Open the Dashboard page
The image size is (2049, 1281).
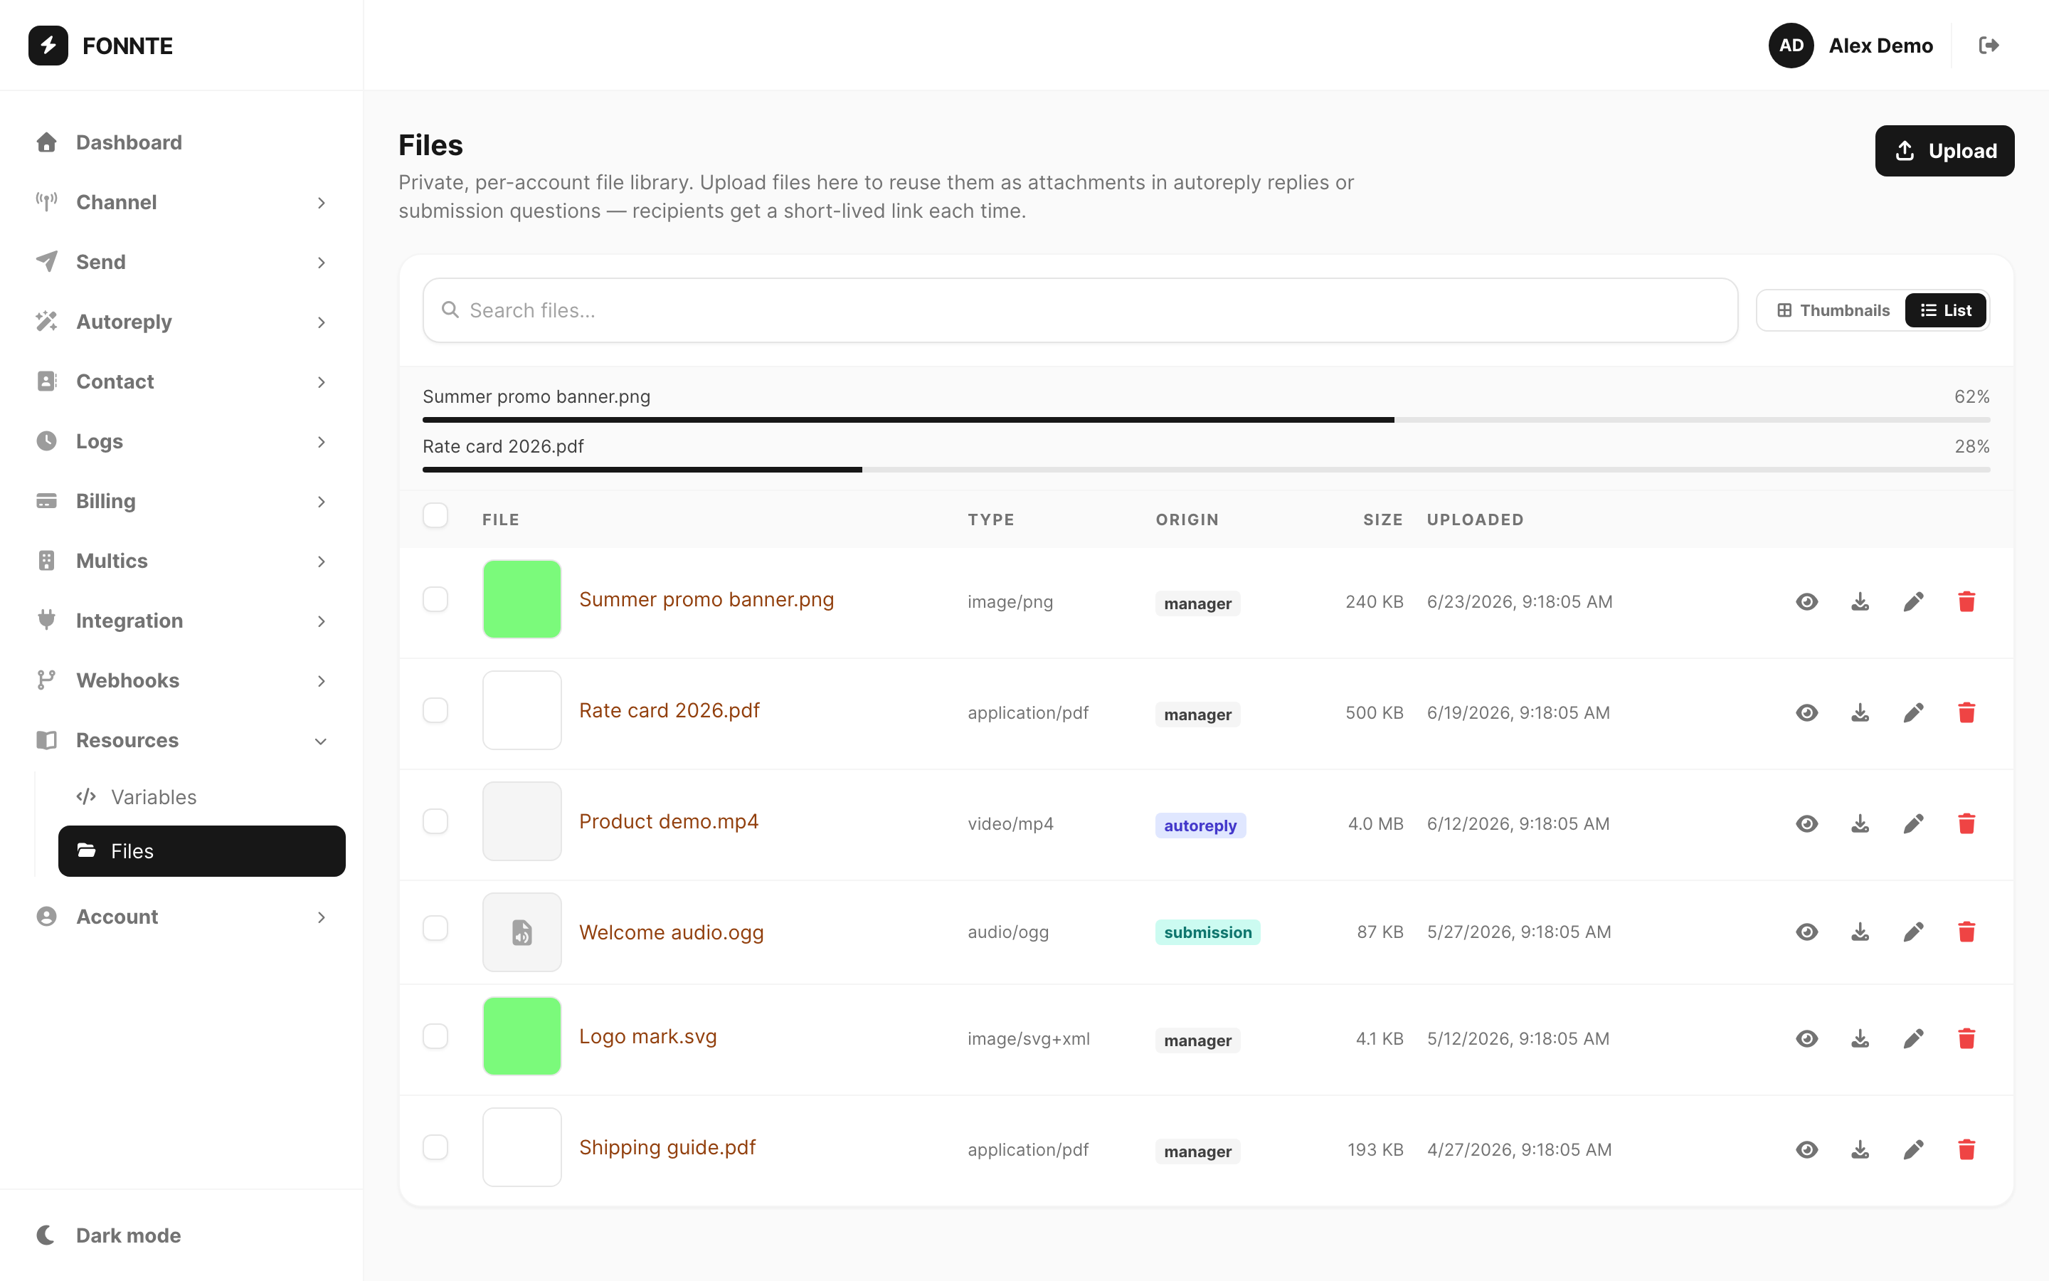click(x=181, y=142)
